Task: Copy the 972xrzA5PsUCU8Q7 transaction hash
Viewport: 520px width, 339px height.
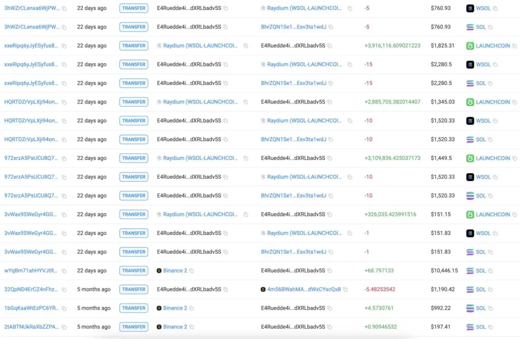Action: (x=64, y=158)
